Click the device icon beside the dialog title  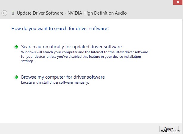click(13, 13)
